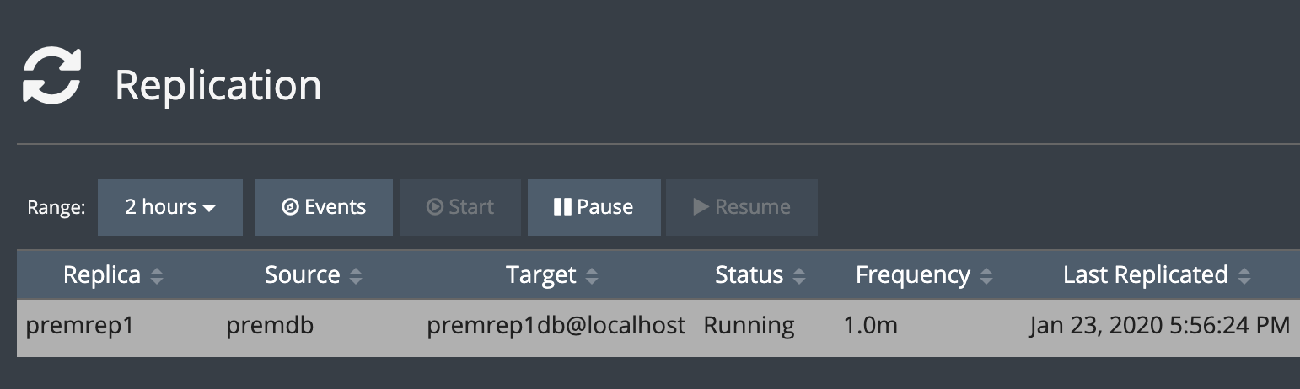This screenshot has height=389, width=1300.
Task: Click the Replication page heading
Action: click(218, 86)
